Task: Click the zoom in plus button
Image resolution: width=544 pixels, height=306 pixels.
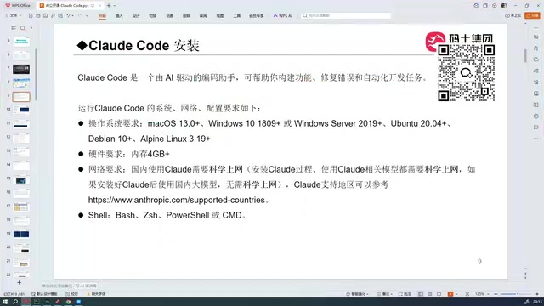Action: pyautogui.click(x=537, y=294)
